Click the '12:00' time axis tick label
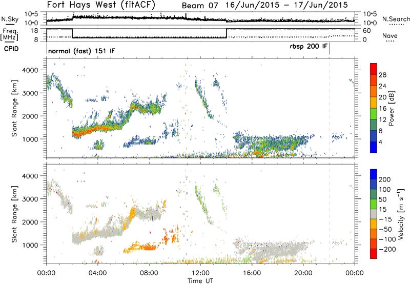This screenshot has width=410, height=284. [x=200, y=273]
